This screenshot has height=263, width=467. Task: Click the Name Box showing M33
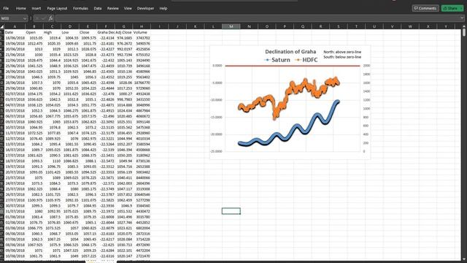tap(11, 18)
